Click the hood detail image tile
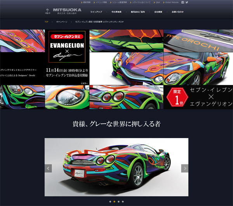 point(22,41)
